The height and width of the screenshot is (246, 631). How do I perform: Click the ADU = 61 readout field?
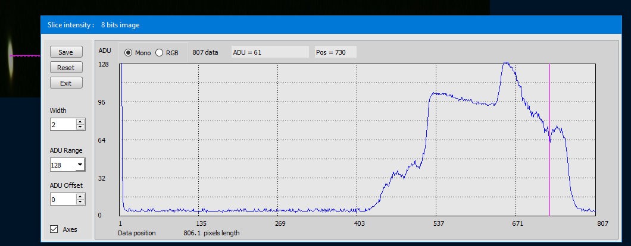point(270,52)
